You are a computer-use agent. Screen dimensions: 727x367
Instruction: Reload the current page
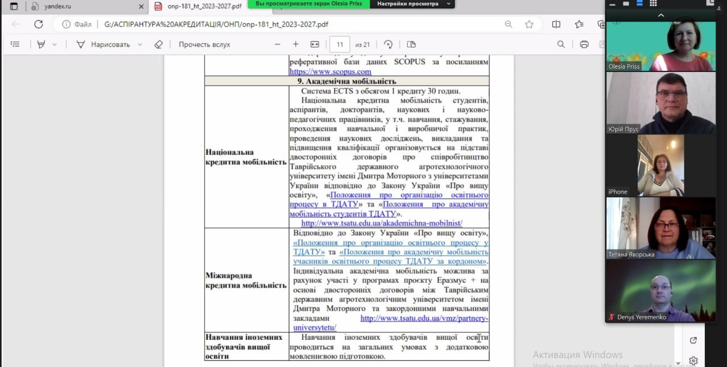point(39,24)
